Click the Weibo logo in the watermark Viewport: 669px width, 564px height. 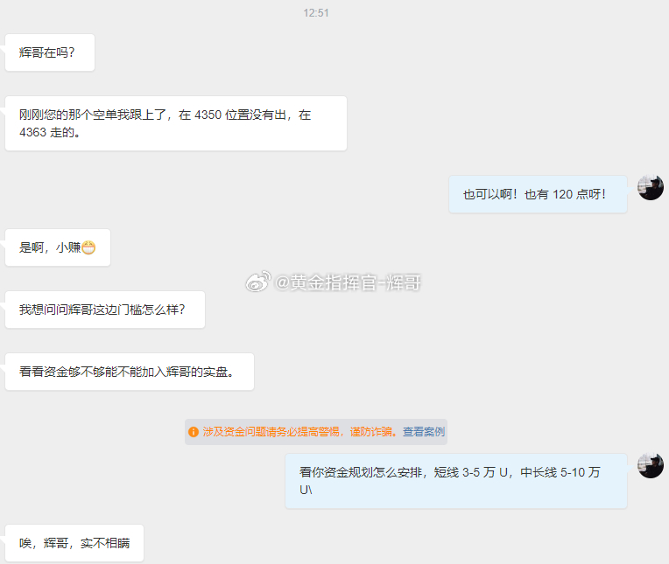[258, 282]
